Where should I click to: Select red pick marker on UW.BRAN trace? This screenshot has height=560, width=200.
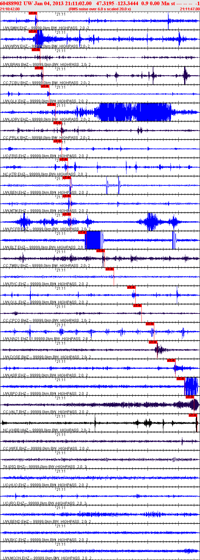click(36, 50)
